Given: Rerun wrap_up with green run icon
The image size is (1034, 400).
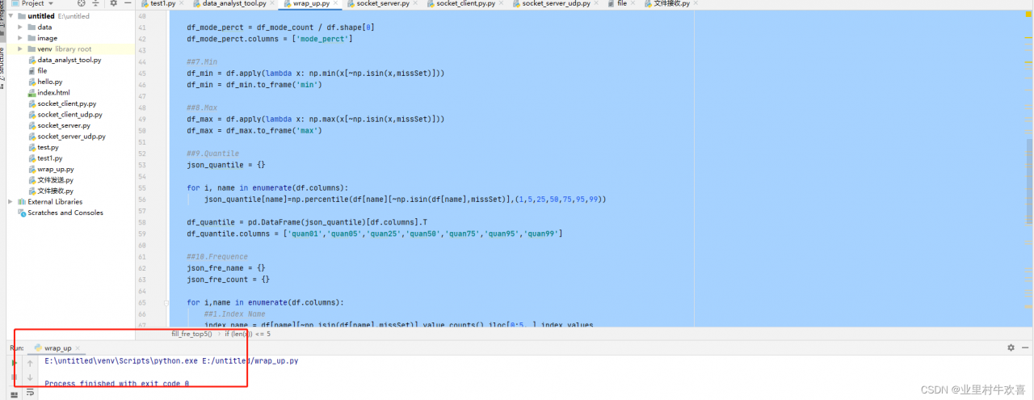Looking at the screenshot, I should pos(14,362).
